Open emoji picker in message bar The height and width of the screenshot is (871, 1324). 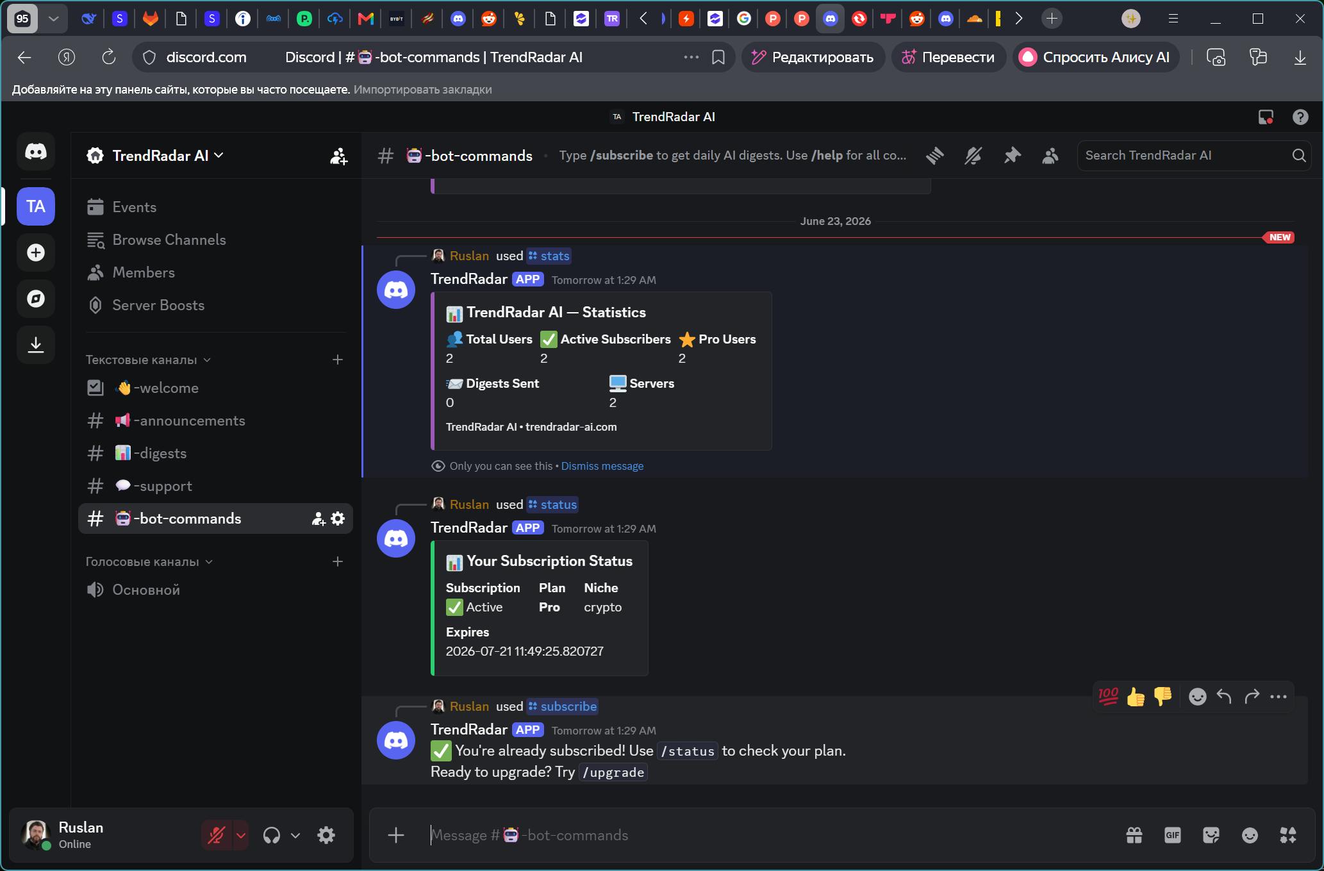(1250, 835)
